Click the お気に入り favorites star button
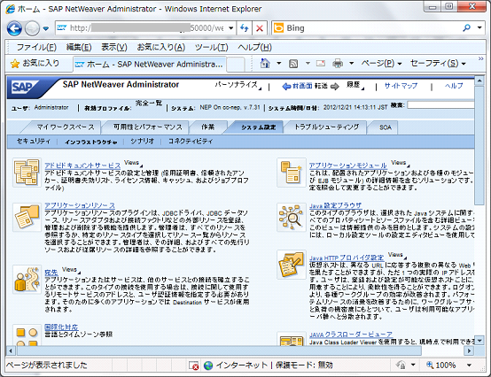Screen dimensions: 491x377 (35, 64)
